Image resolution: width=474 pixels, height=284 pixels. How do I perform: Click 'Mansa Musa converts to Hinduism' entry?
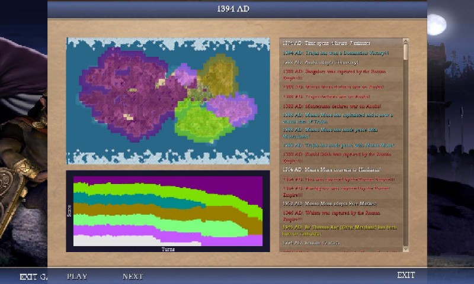pyautogui.click(x=336, y=169)
